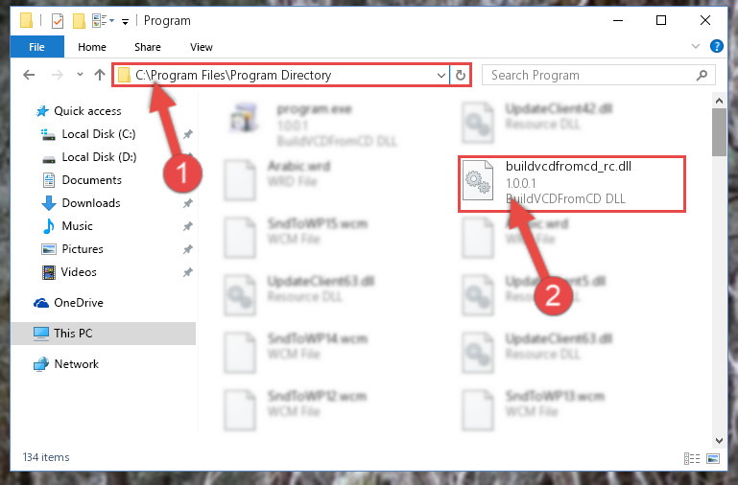738x485 pixels.
Task: Refresh the current folder view
Action: click(461, 75)
